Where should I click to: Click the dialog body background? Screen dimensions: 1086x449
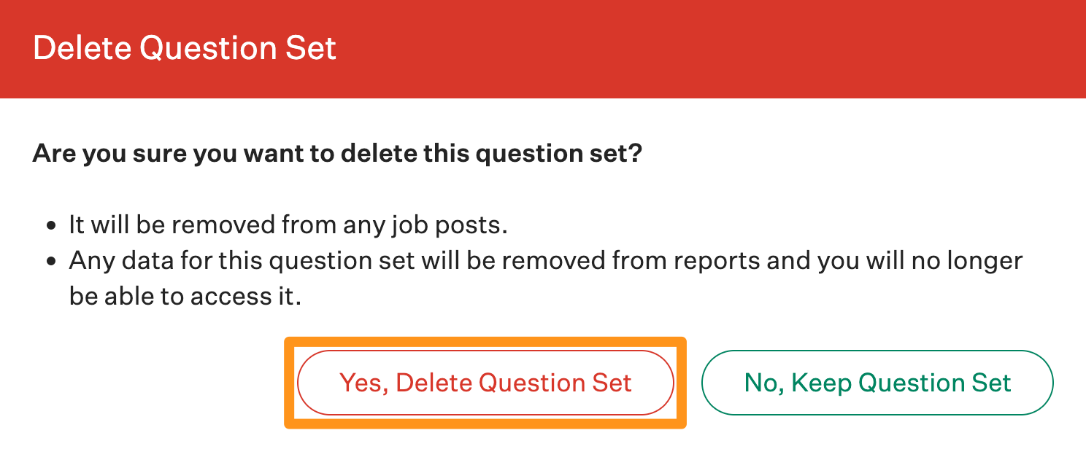pyautogui.click(x=876, y=182)
